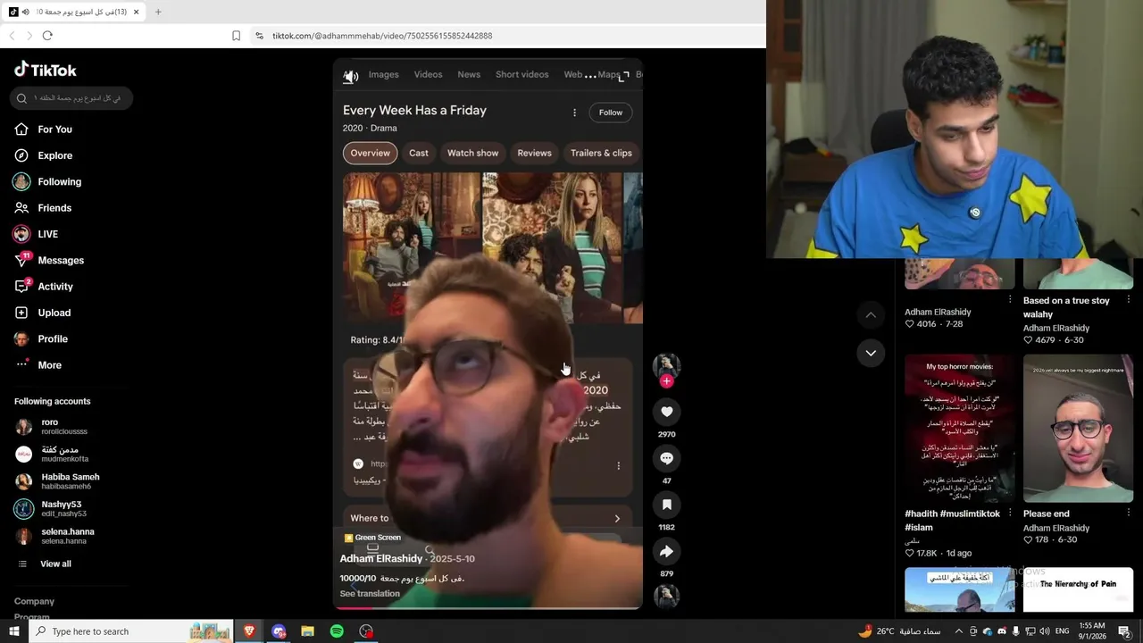Open the video's three-dot options menu

pos(590,76)
